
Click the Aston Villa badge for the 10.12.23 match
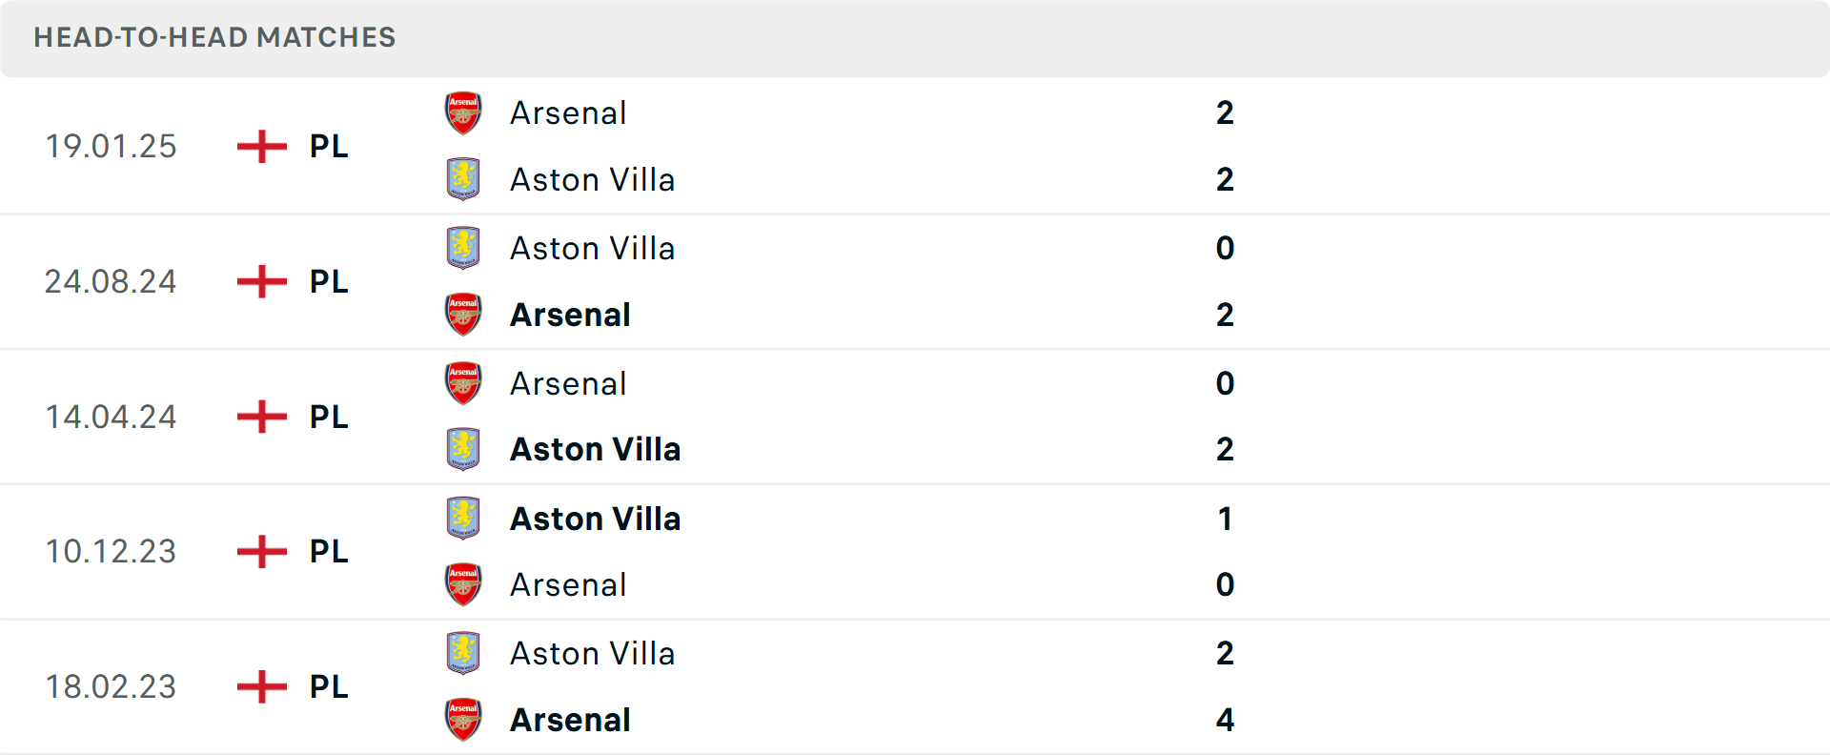pyautogui.click(x=463, y=519)
